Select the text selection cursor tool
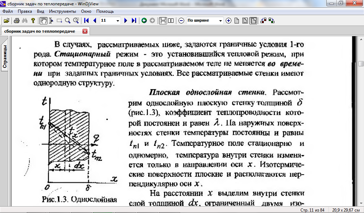The width and height of the screenshot is (364, 213). click(x=51, y=21)
